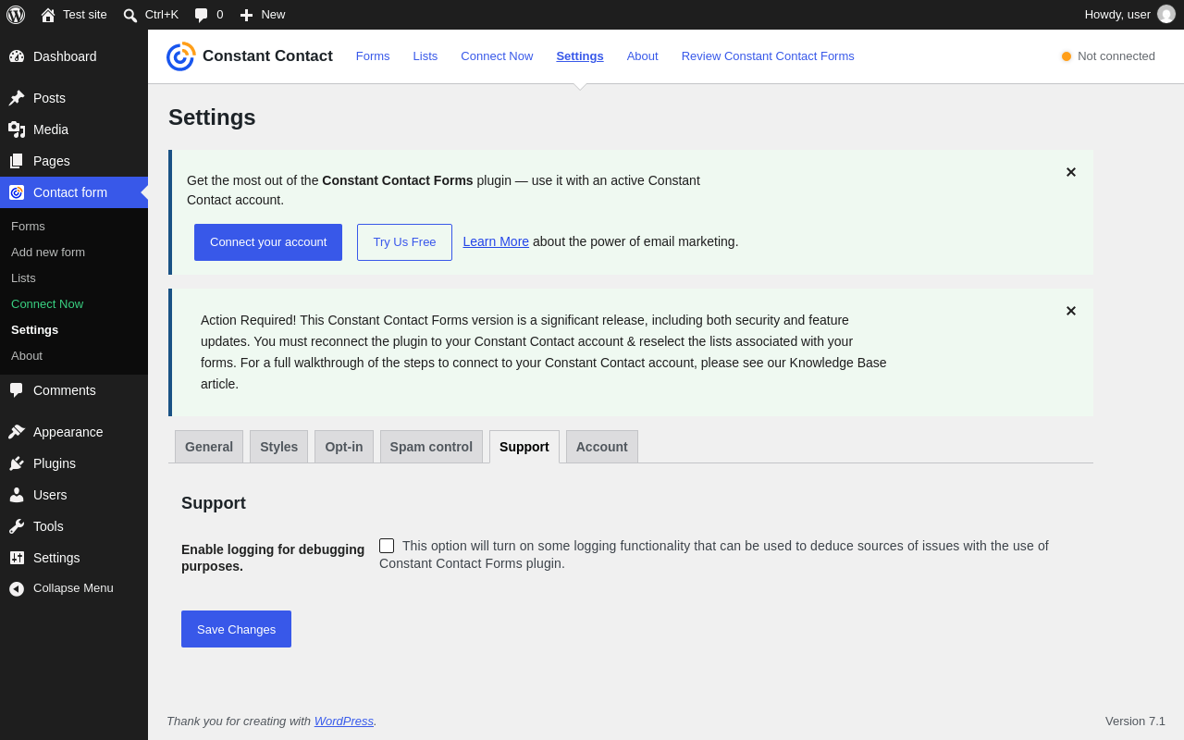The width and height of the screenshot is (1184, 740).
Task: Switch to the Spam control tab
Action: click(x=431, y=447)
